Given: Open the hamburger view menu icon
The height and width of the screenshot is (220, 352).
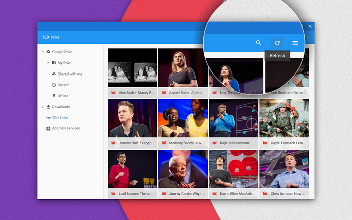Looking at the screenshot, I should tap(295, 43).
